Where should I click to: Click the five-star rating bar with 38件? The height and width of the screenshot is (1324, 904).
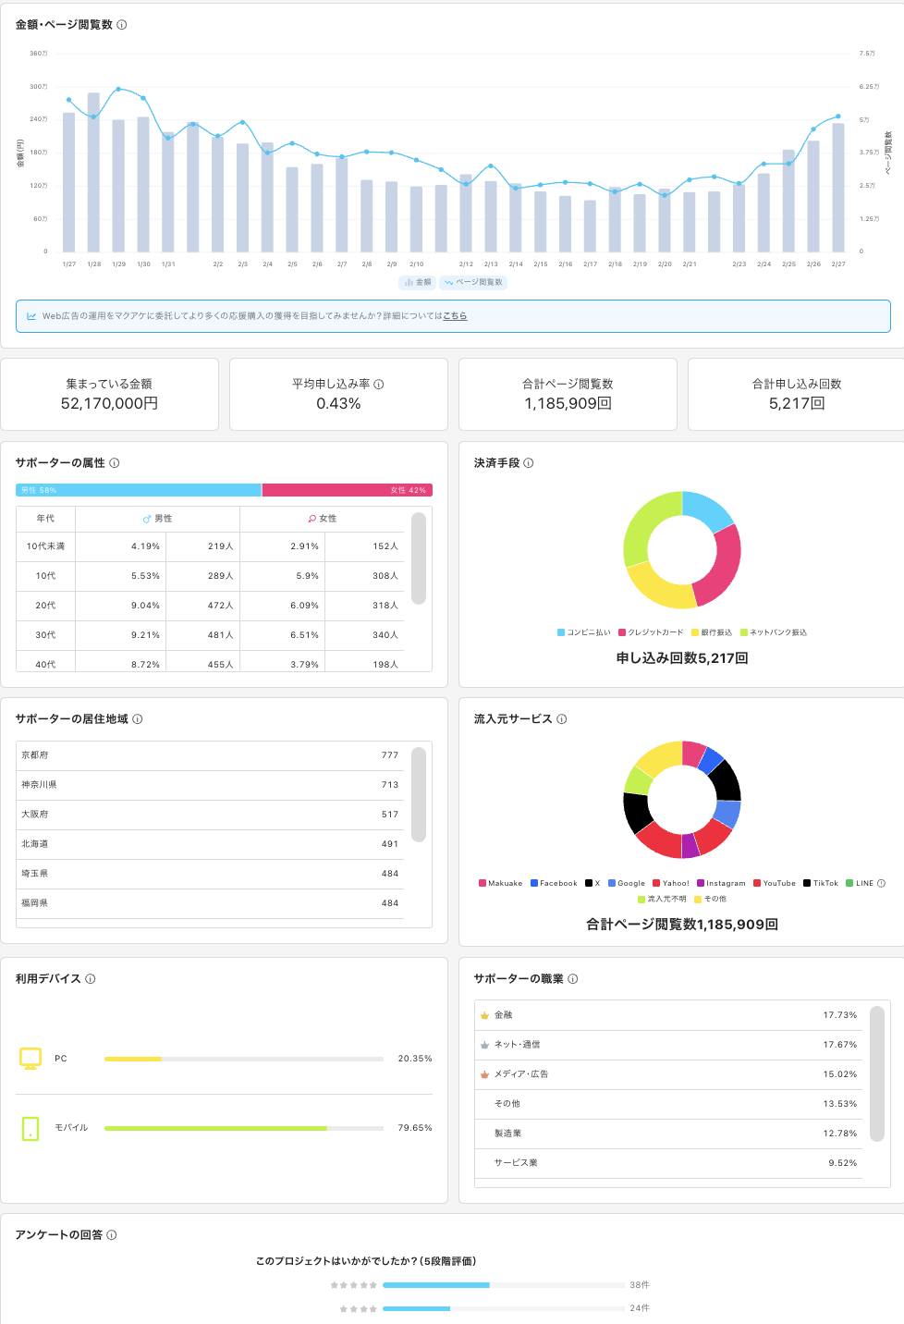(504, 1285)
